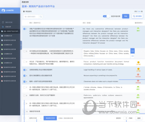Viewport: 145px width, 122px height.
Task: Click the search input field above the table
Action: pyautogui.click(x=31, y=17)
